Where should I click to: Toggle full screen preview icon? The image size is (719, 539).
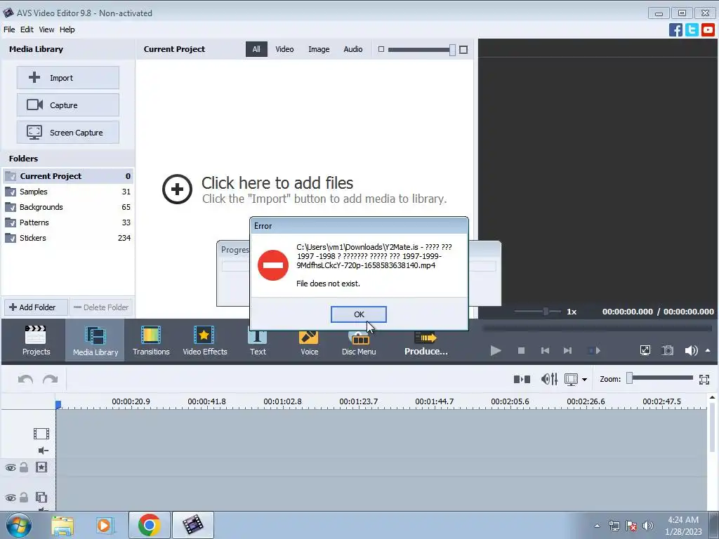click(x=645, y=351)
